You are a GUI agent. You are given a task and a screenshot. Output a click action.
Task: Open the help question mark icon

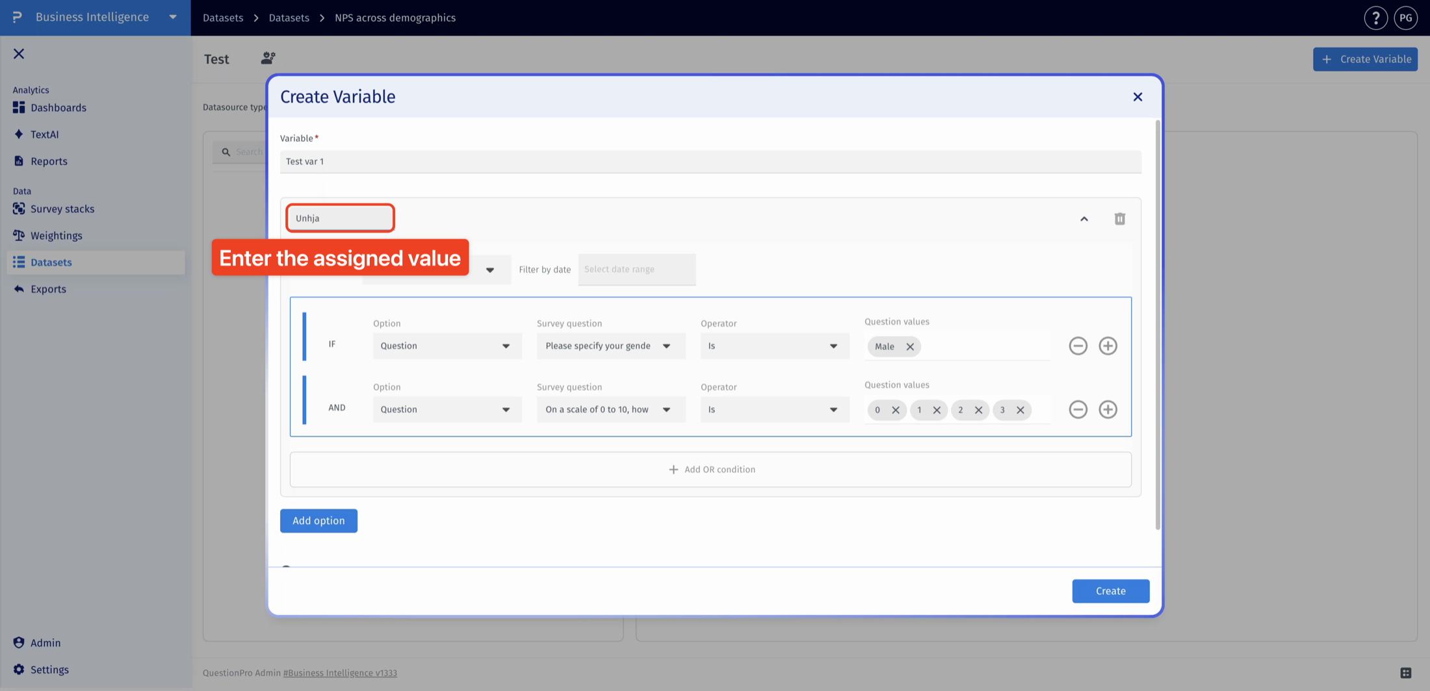pyautogui.click(x=1375, y=18)
